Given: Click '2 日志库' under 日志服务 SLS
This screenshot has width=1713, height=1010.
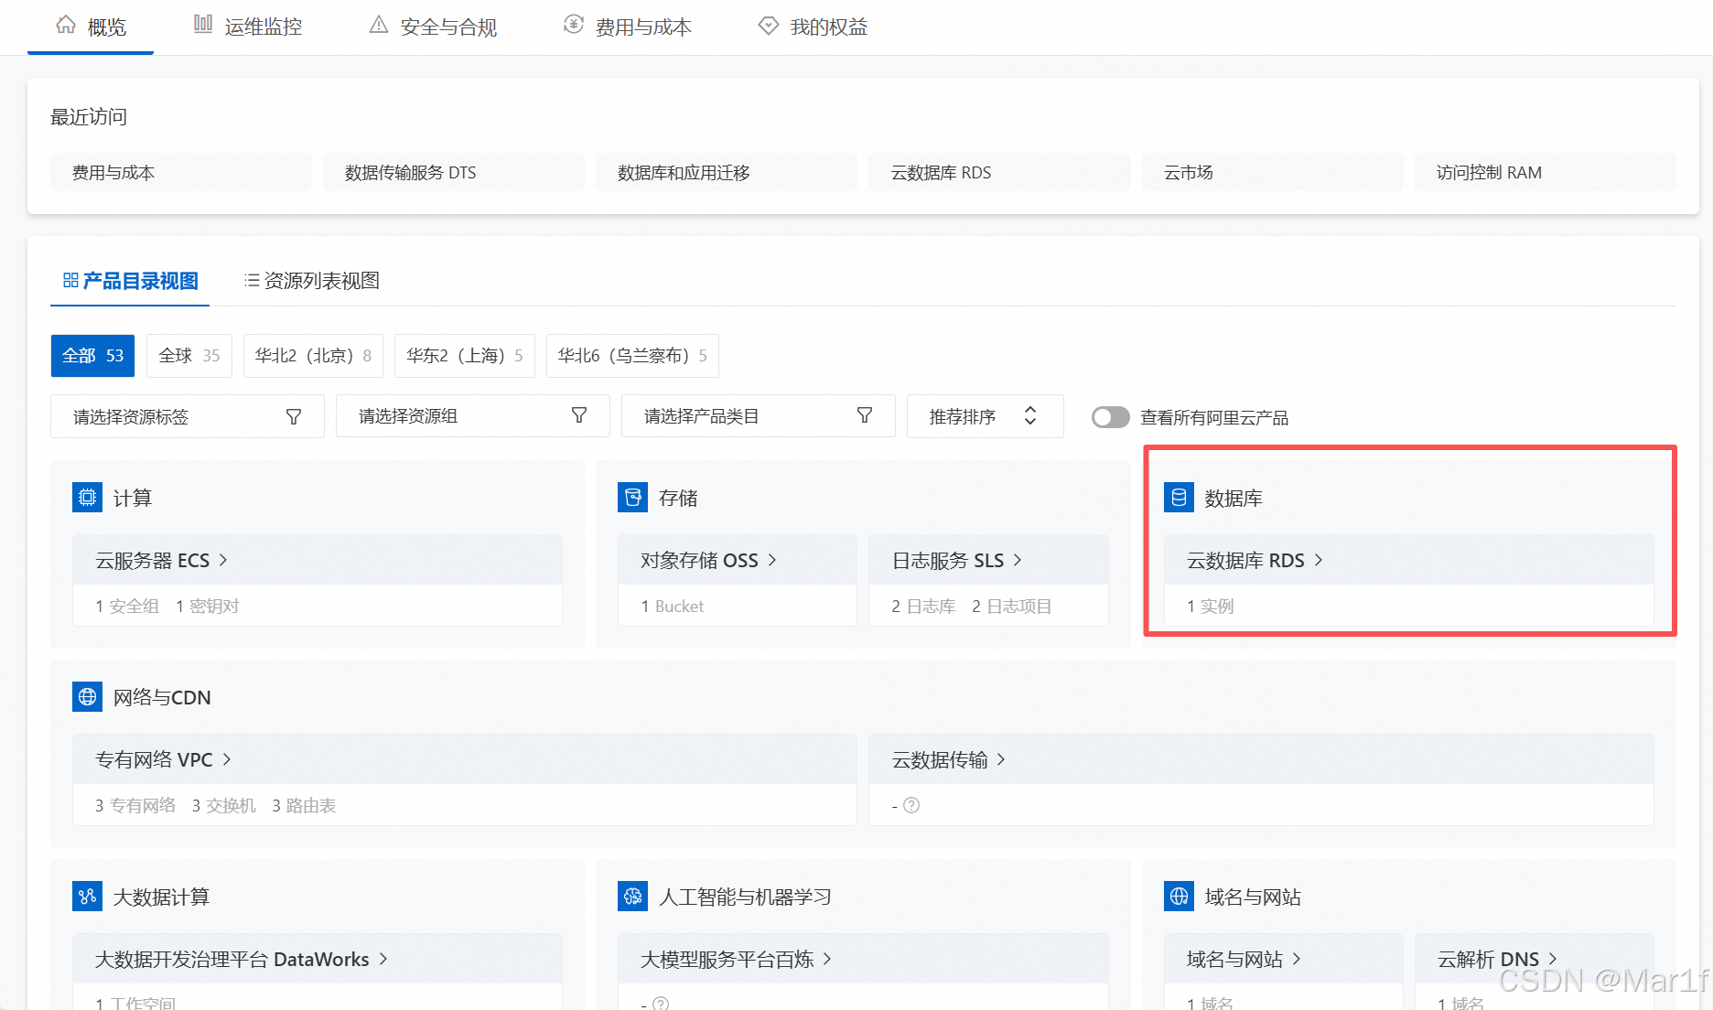Looking at the screenshot, I should [924, 607].
